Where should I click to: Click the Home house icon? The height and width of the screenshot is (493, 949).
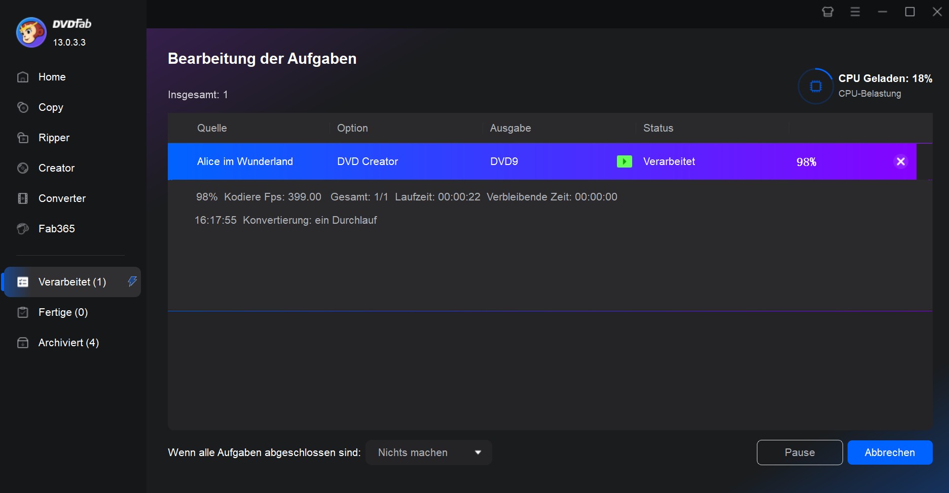[23, 77]
